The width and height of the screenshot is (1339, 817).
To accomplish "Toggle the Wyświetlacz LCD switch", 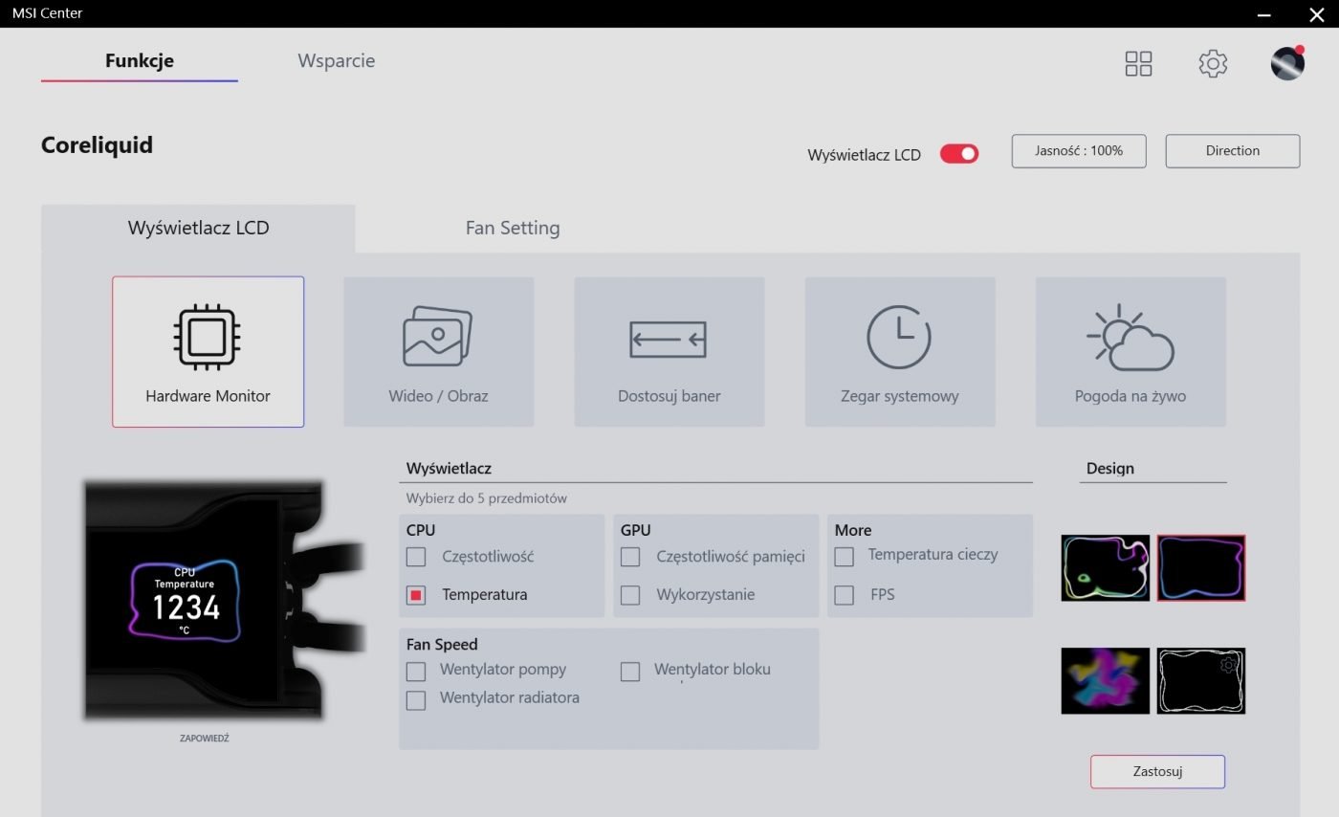I will (x=959, y=153).
